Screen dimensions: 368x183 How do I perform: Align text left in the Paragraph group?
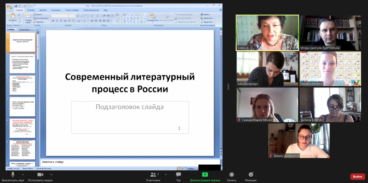click(x=92, y=21)
